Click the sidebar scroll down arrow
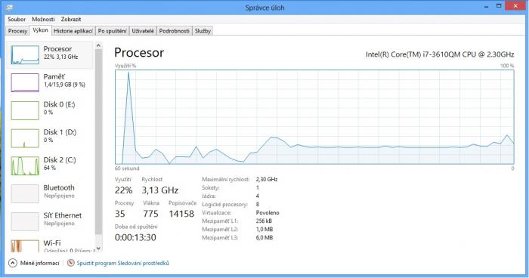The width and height of the screenshot is (529, 278). pyautogui.click(x=98, y=249)
